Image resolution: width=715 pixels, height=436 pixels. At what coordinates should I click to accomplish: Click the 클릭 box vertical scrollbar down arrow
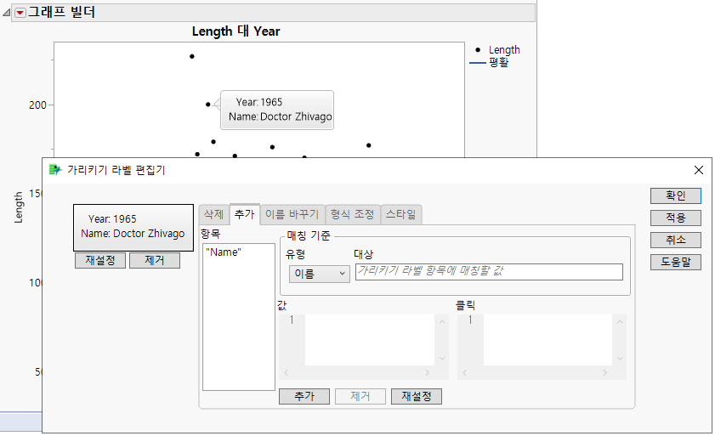click(x=620, y=359)
